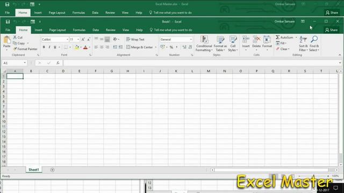This screenshot has height=193, width=344.
Task: Click column header D
Action: coord(63,71)
